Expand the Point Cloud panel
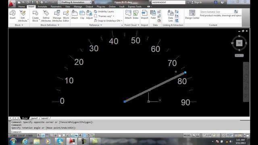The height and width of the screenshot is (145, 258). point(132,25)
